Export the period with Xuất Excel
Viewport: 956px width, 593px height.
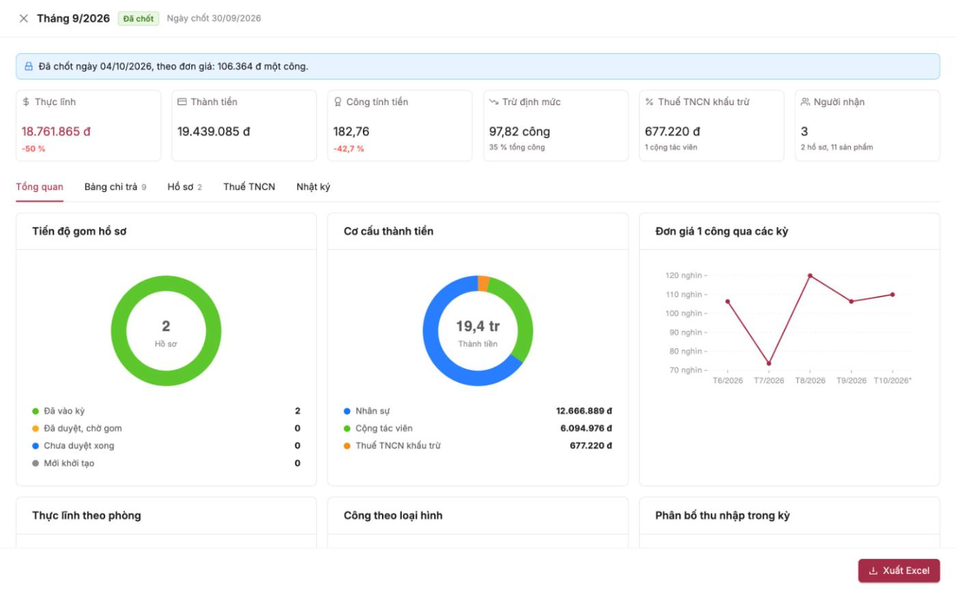click(x=899, y=570)
